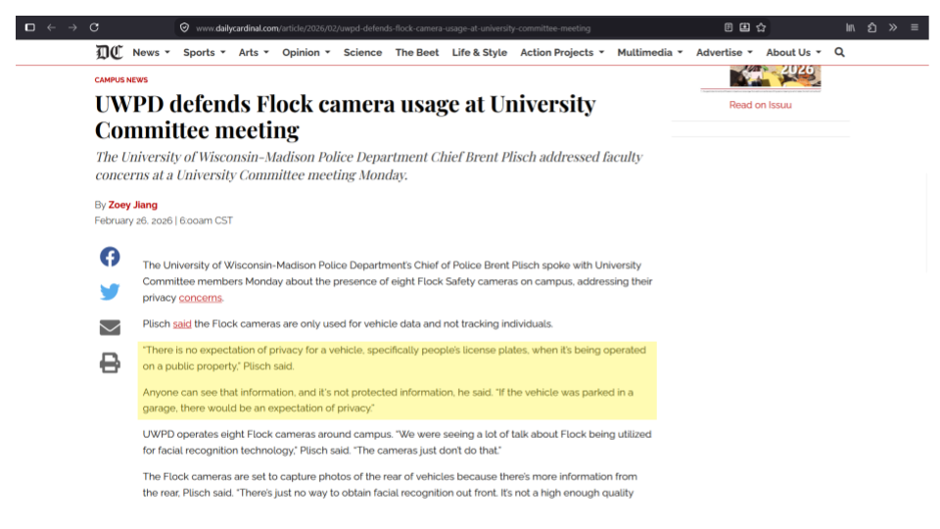Screen dimensions: 940x529
Task: Share the article on Twitter
Action: [110, 292]
